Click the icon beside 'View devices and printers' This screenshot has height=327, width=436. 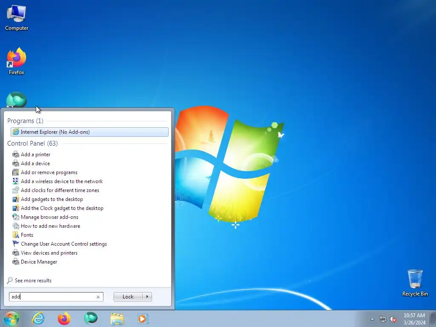(16, 253)
